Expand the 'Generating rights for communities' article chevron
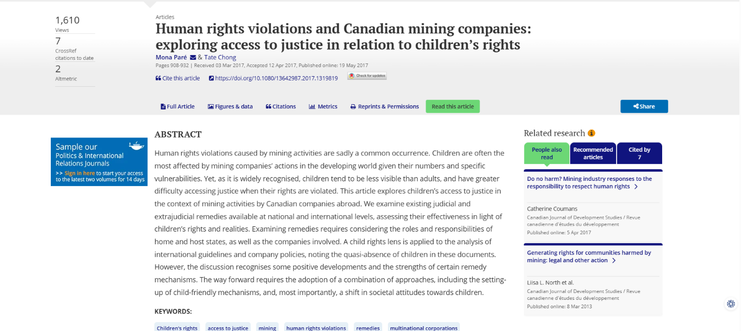741x331 pixels. point(613,260)
